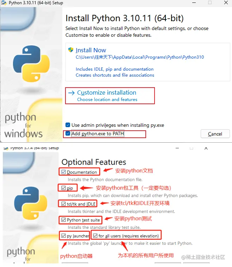
Task: Click 'Choose location and features' text
Action: [x=107, y=100]
